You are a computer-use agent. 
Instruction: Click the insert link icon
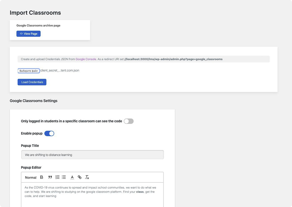point(80,177)
